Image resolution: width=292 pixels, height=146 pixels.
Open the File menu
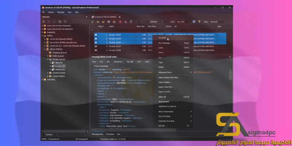point(43,12)
